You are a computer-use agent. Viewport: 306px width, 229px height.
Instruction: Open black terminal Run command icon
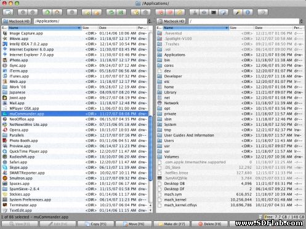click(x=214, y=12)
